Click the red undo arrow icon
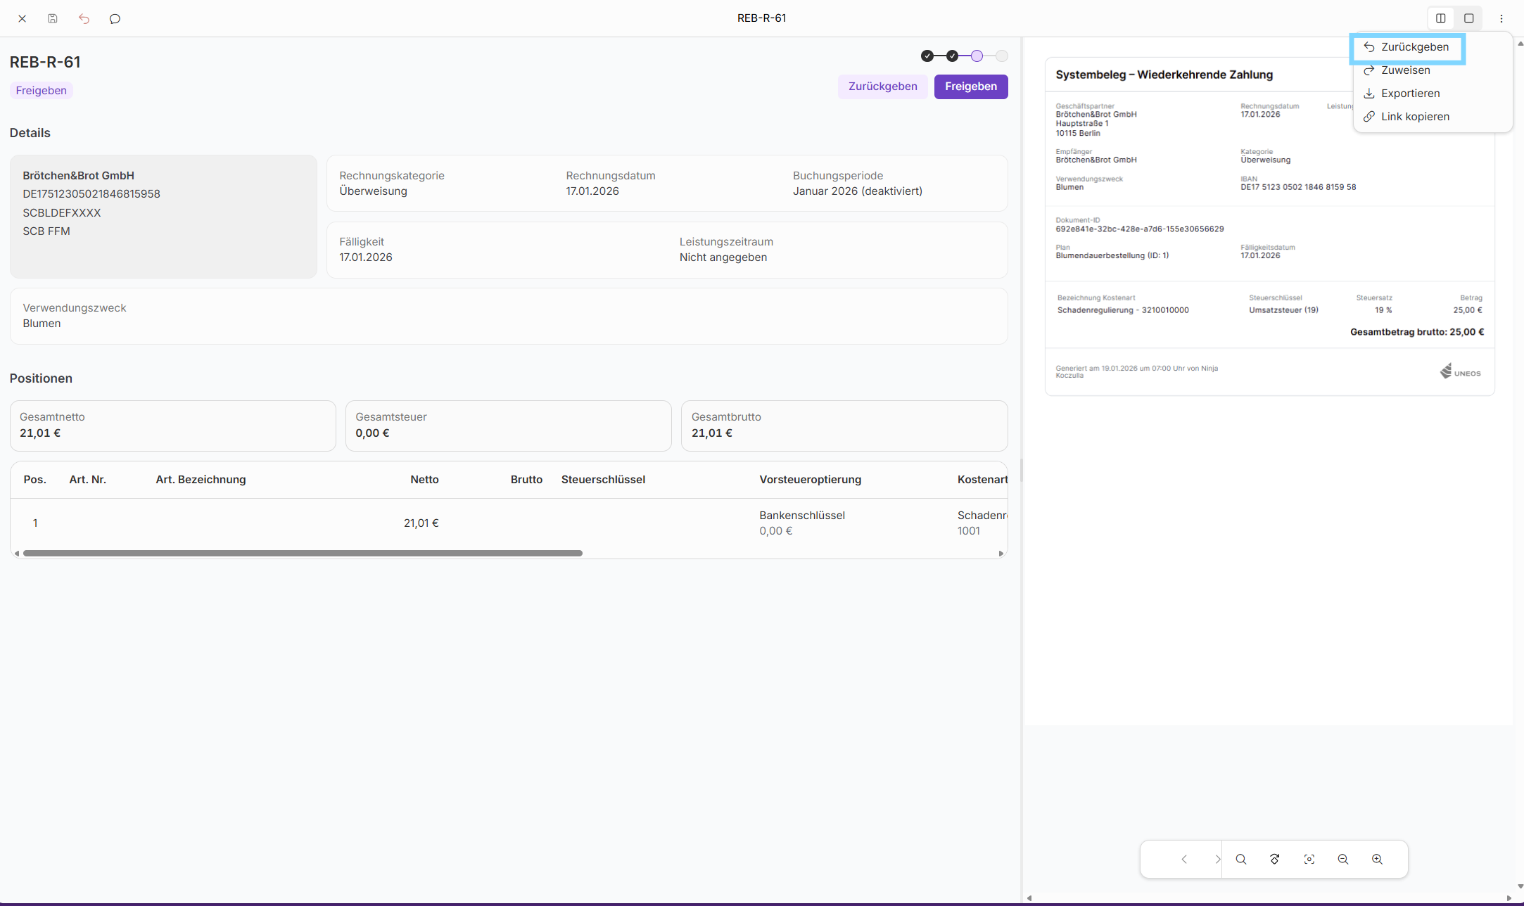Screen dimensions: 1524x906 tap(84, 18)
